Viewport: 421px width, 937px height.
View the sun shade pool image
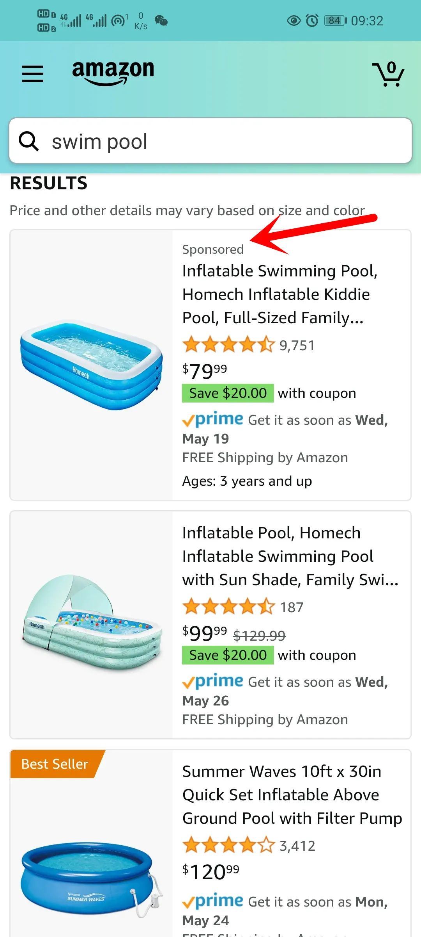click(92, 622)
